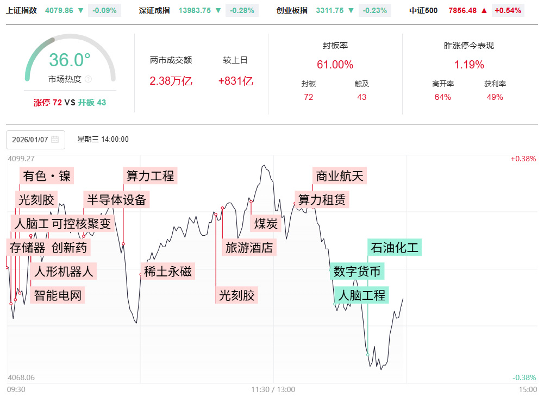Click the 石油化工 marker dot on chart
Screen dimensions: 544x397
click(368, 354)
